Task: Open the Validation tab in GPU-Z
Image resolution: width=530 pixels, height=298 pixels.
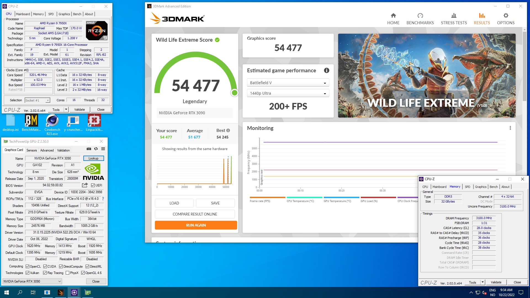Action: [63, 150]
